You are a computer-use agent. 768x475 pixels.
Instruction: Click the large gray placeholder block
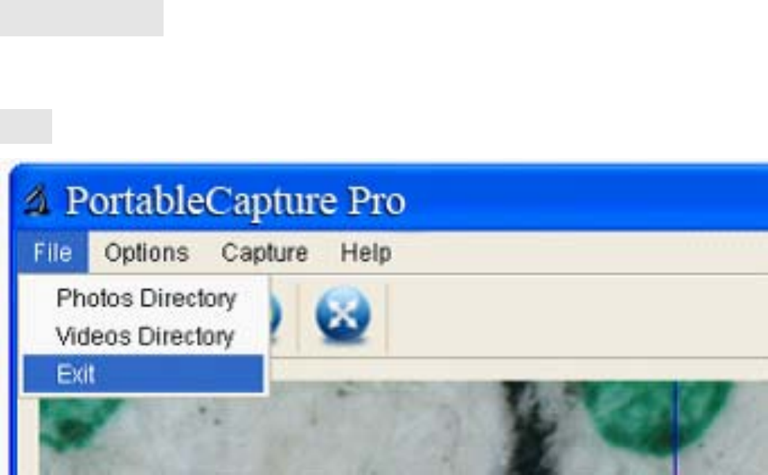click(x=82, y=17)
